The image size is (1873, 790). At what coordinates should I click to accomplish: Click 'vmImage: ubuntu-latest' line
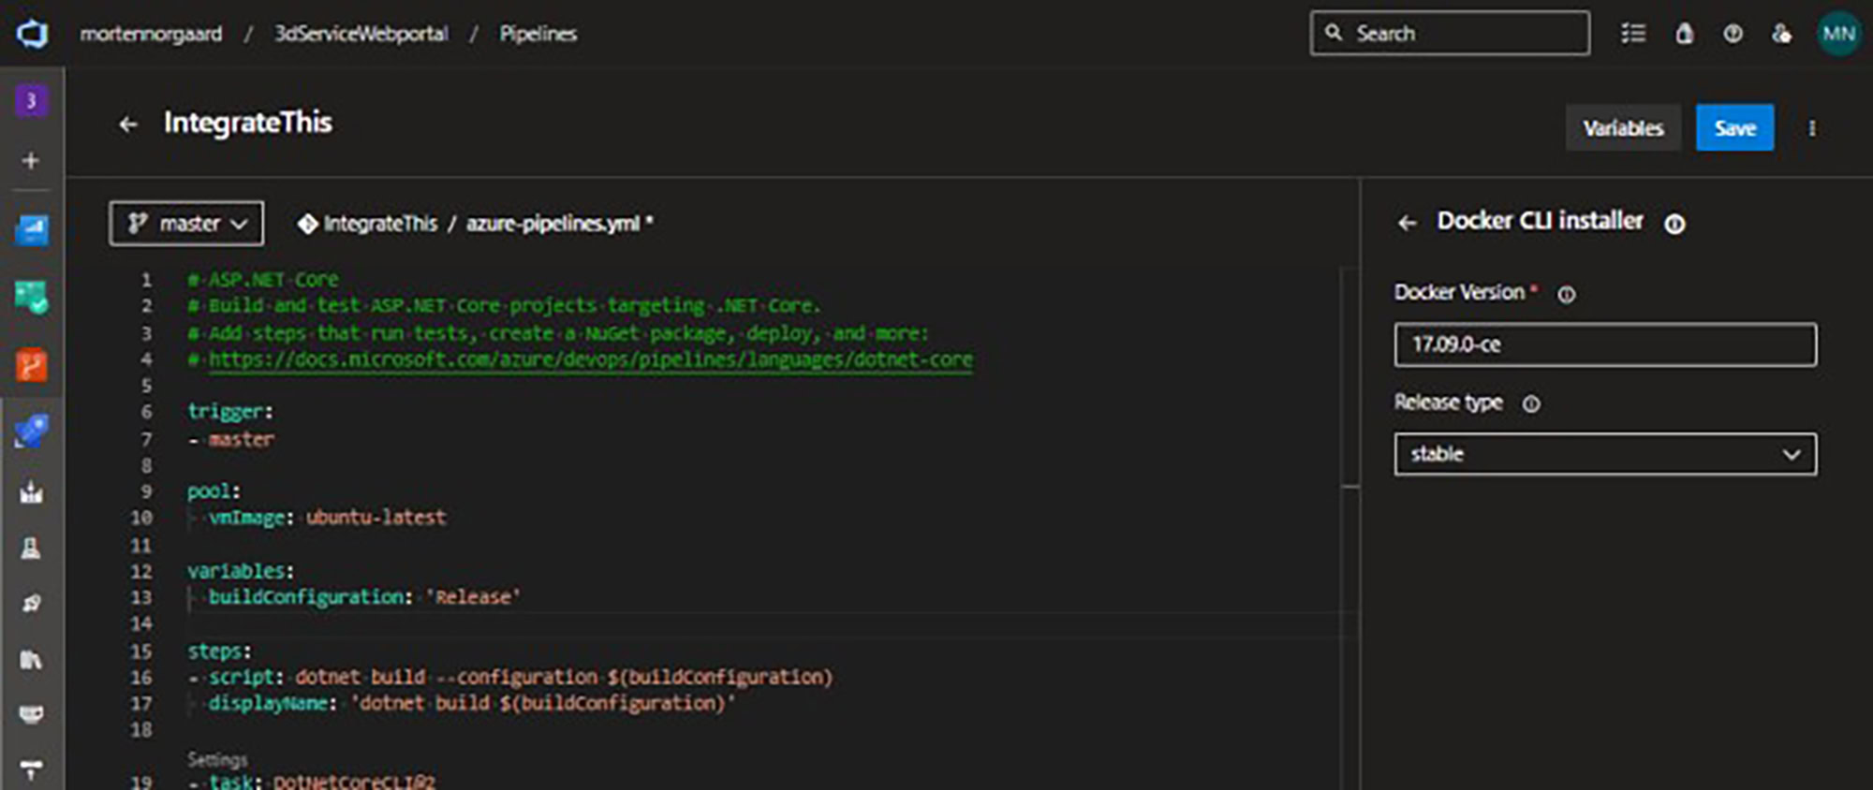tap(327, 518)
